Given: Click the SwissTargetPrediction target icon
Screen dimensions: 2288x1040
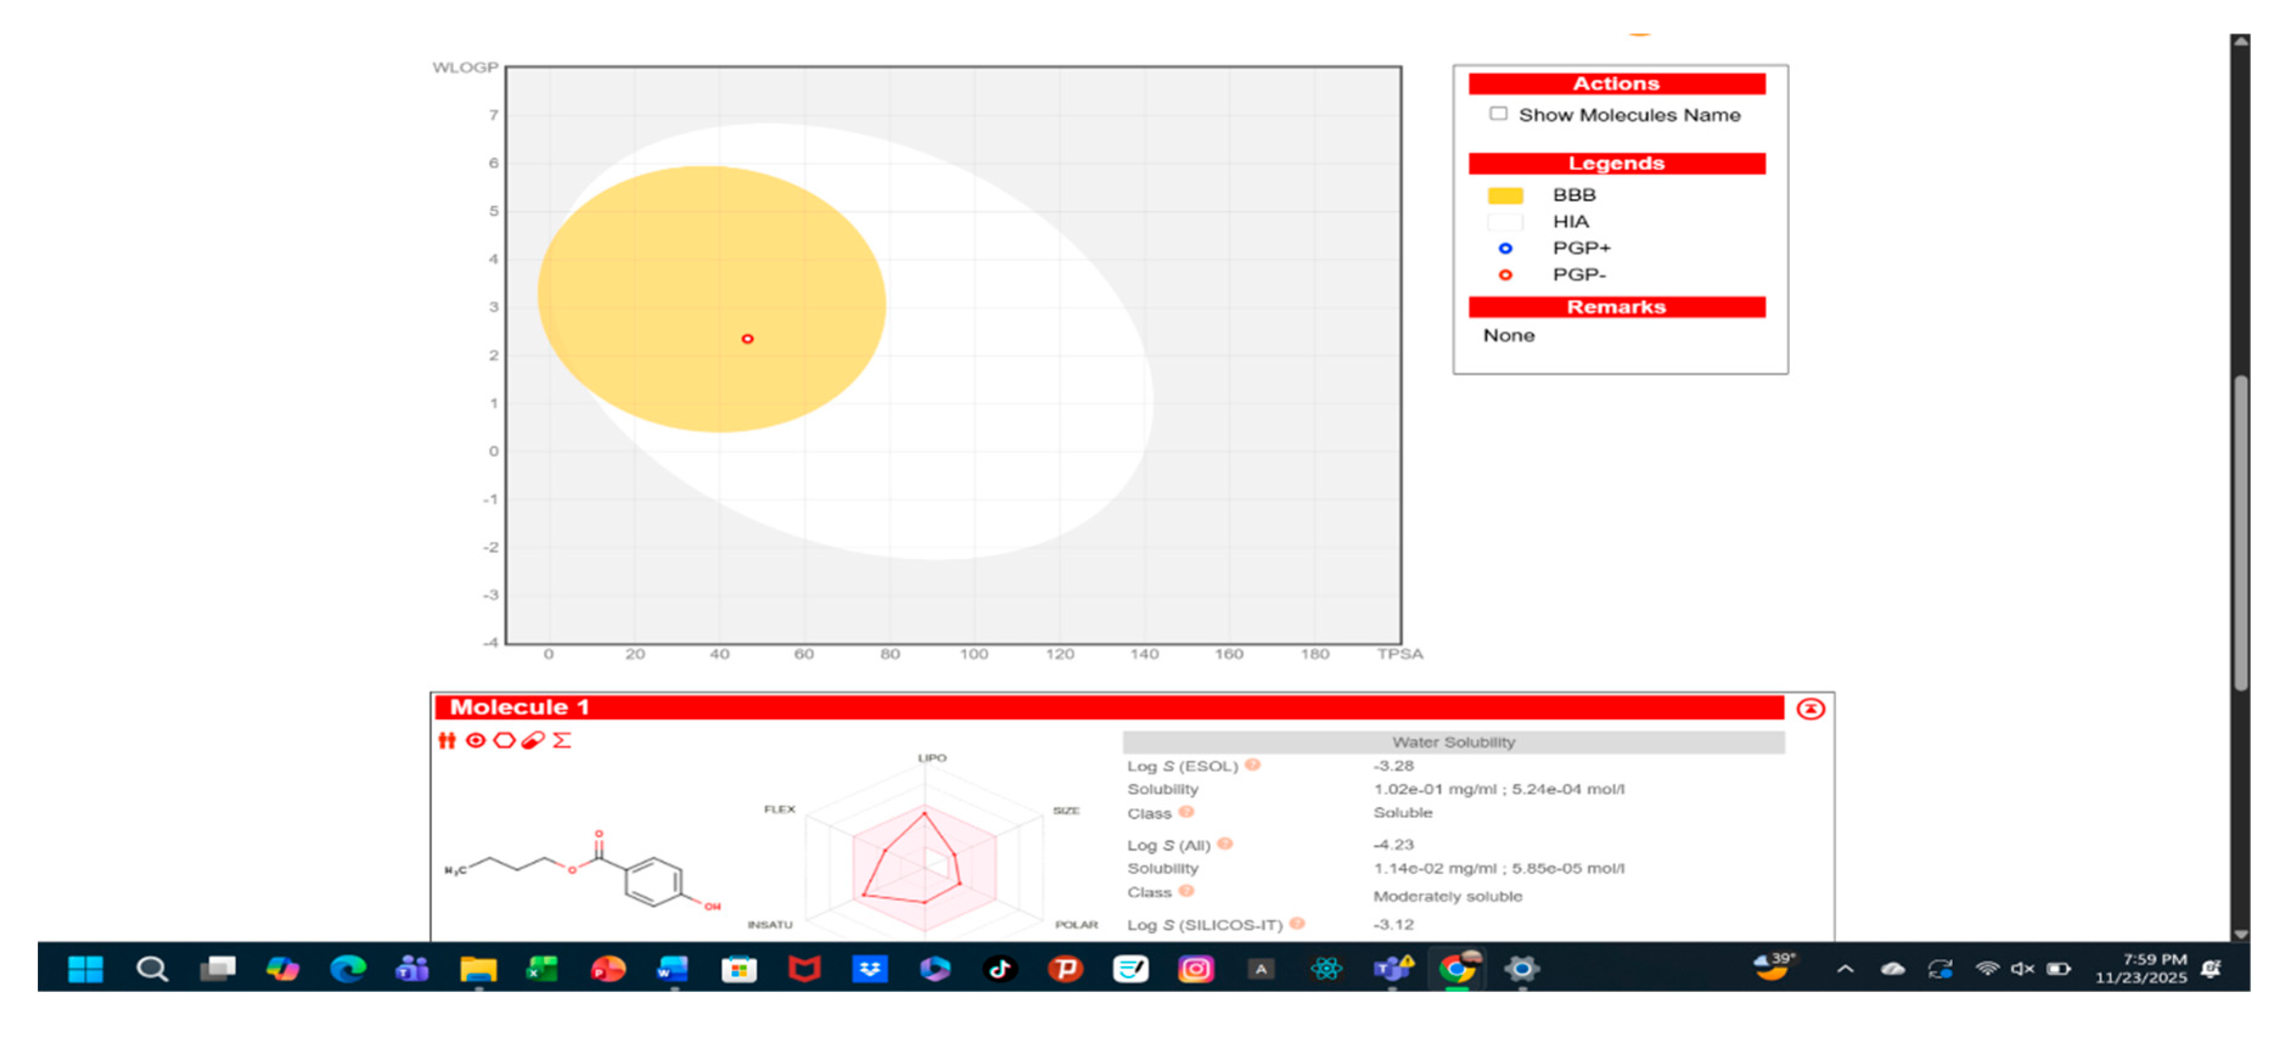Looking at the screenshot, I should tap(475, 740).
